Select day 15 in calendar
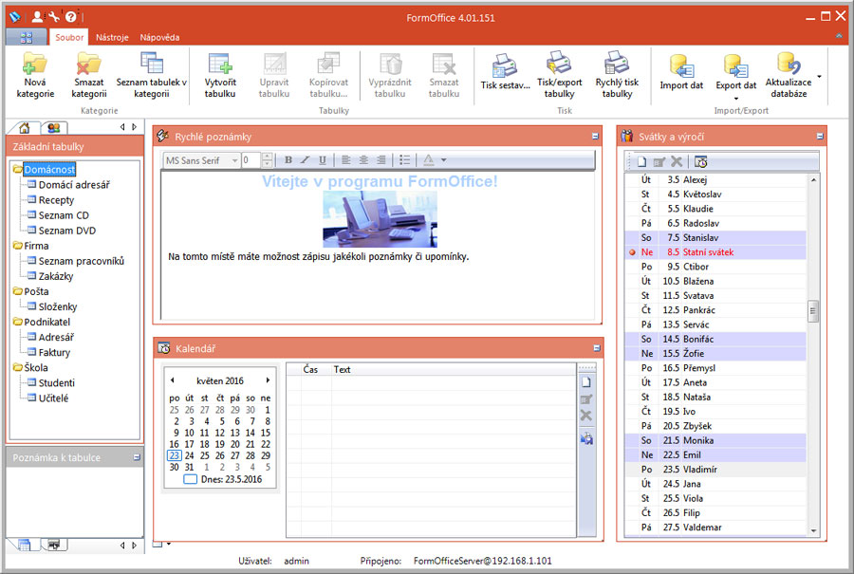This screenshot has height=574, width=854. (x=266, y=433)
